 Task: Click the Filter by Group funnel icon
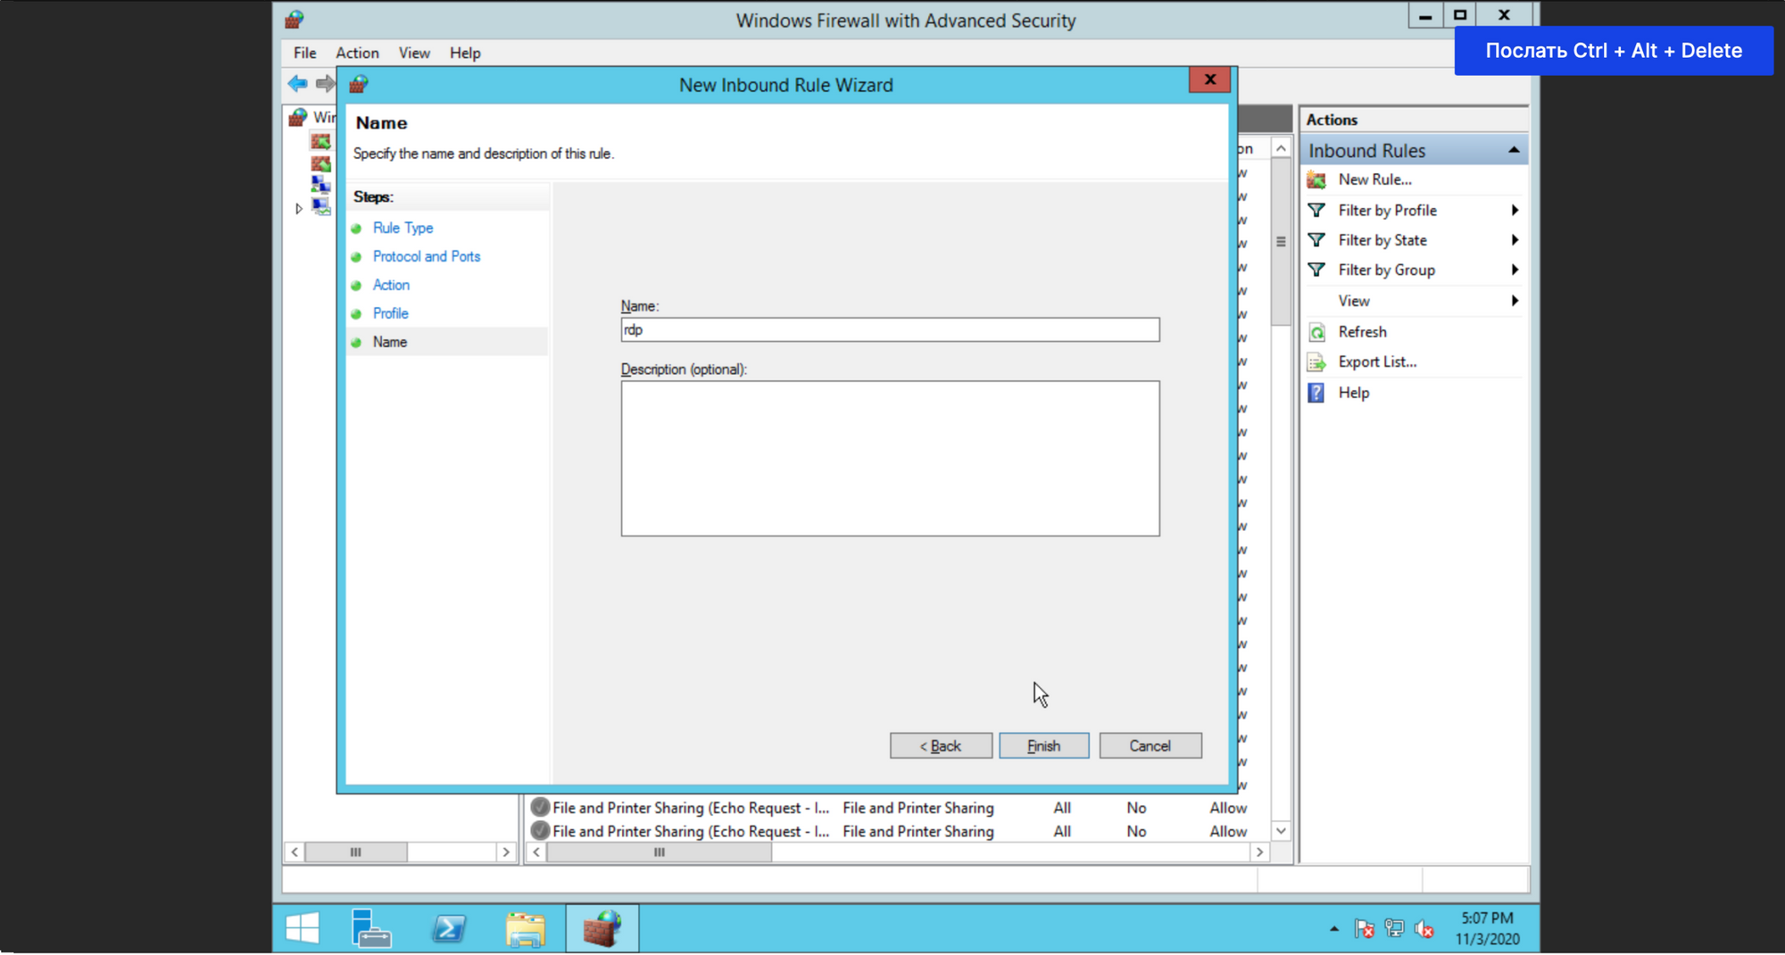[x=1316, y=270]
